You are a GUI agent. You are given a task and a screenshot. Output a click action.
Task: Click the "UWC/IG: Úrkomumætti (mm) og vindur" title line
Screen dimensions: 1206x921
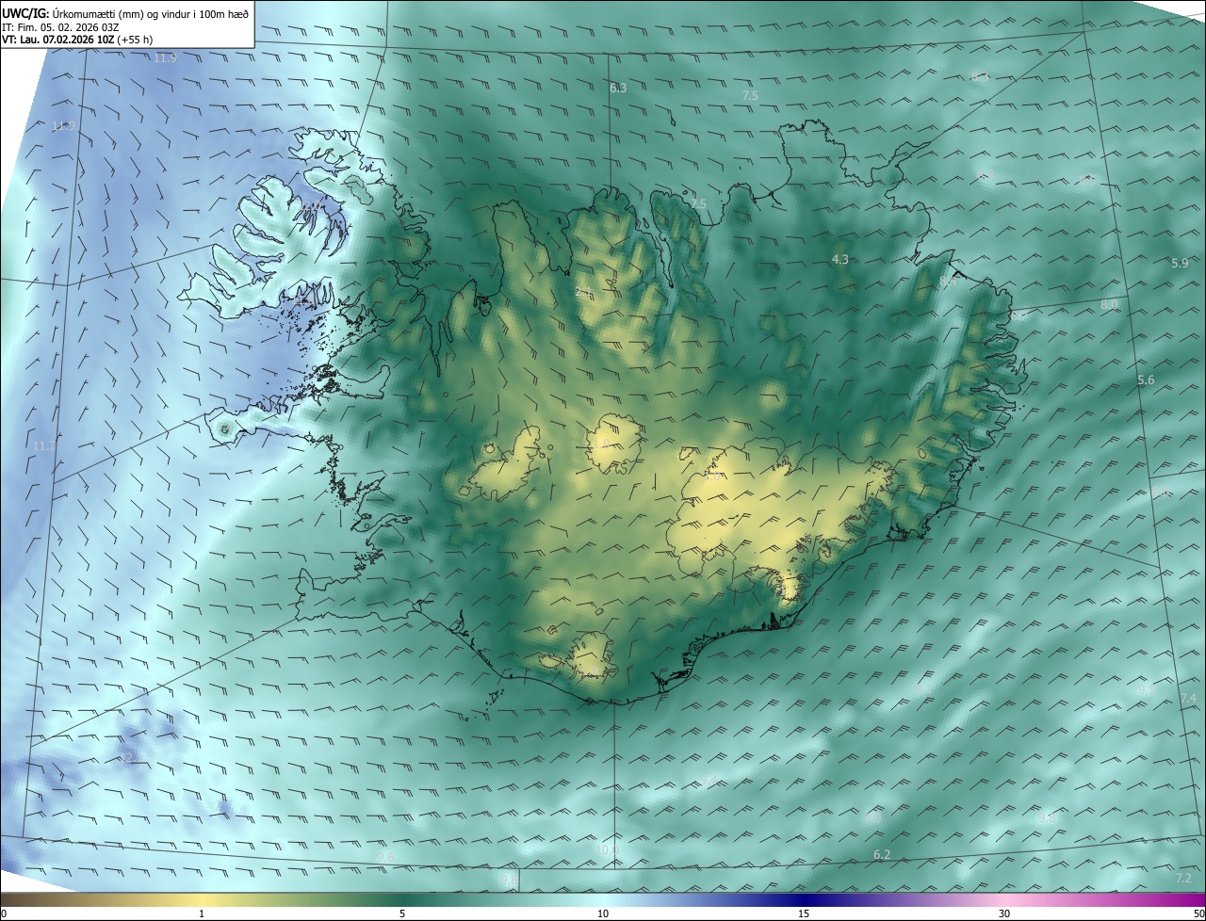[126, 13]
